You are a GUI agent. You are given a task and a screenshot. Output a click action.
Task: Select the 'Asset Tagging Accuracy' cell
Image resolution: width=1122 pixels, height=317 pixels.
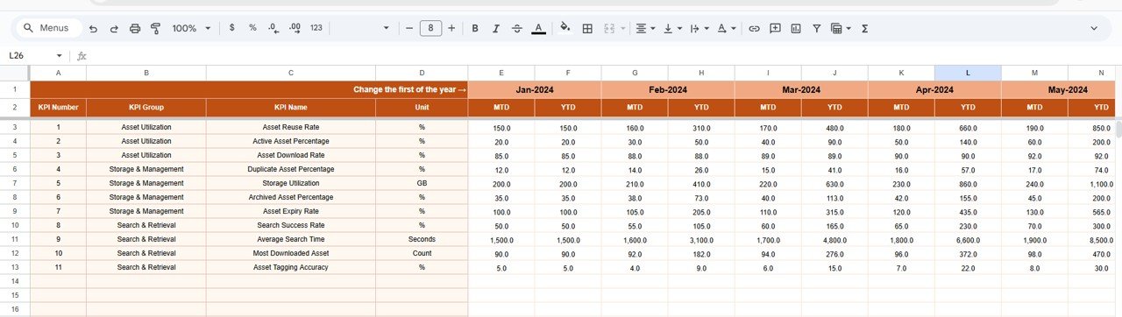click(291, 267)
